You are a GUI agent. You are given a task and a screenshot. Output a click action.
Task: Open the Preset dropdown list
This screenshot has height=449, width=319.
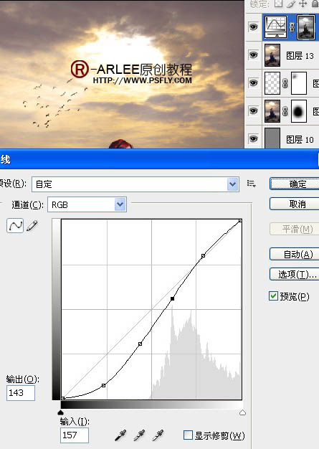coord(135,184)
